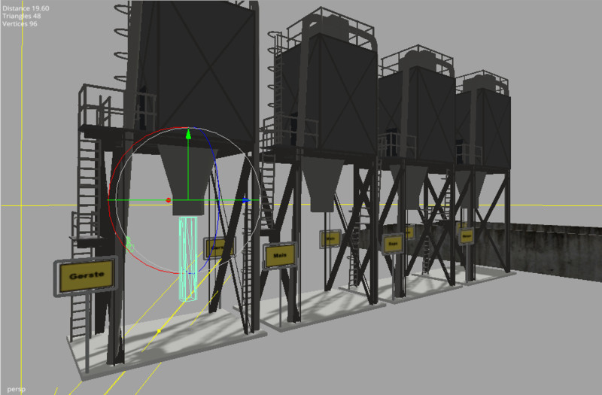Click the Triangles 48 statistic

pyautogui.click(x=21, y=16)
